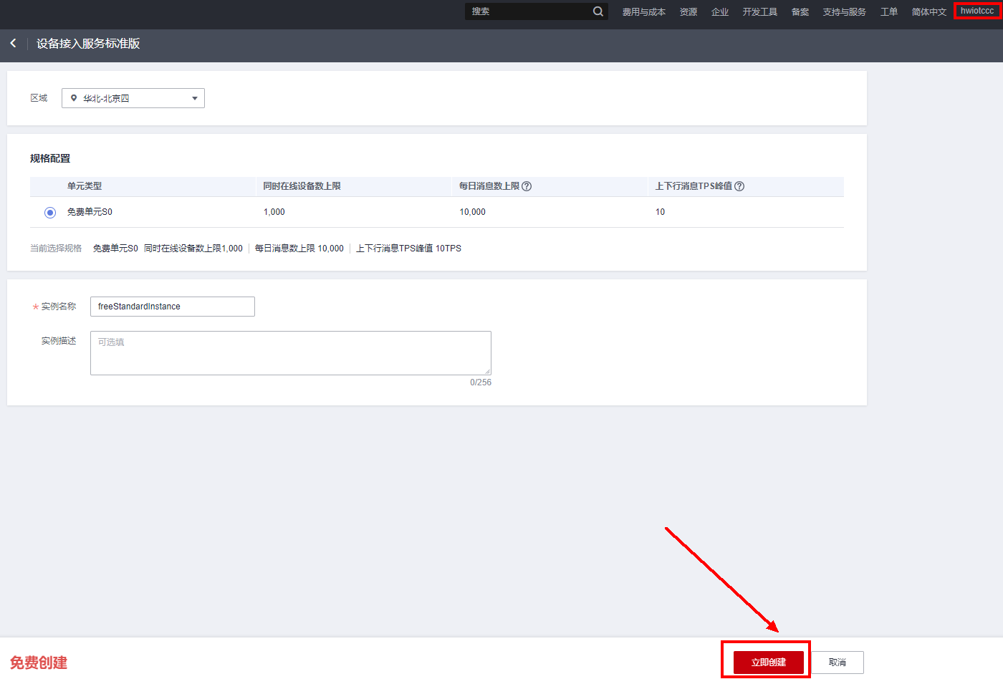
Task: Click the 0/256 character counter
Action: point(481,382)
